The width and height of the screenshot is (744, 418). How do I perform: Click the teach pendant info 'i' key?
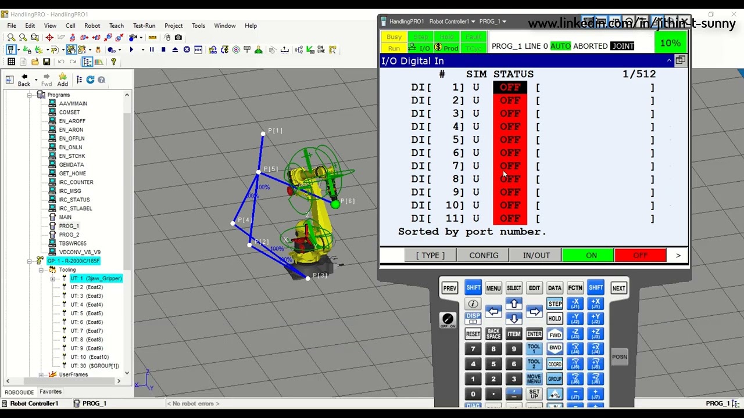pyautogui.click(x=473, y=304)
